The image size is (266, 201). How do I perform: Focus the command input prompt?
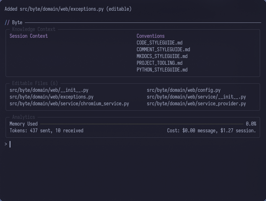click(10, 144)
